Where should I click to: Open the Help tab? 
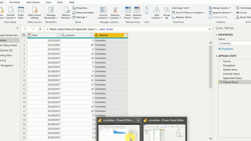[x=71, y=2]
